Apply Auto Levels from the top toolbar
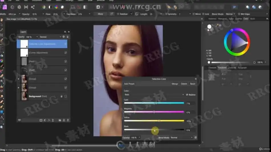Screen dimensions: 271x152 (44, 7)
